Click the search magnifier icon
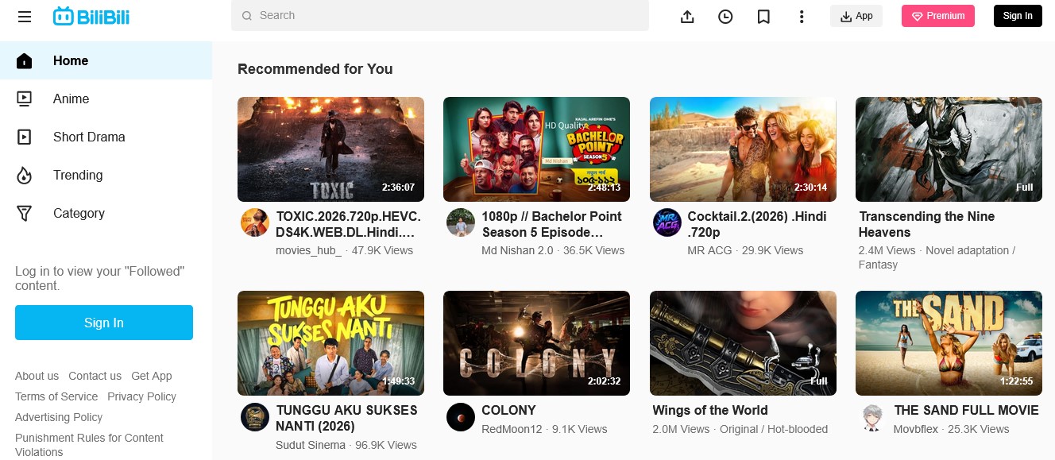This screenshot has width=1055, height=460. pyautogui.click(x=247, y=16)
